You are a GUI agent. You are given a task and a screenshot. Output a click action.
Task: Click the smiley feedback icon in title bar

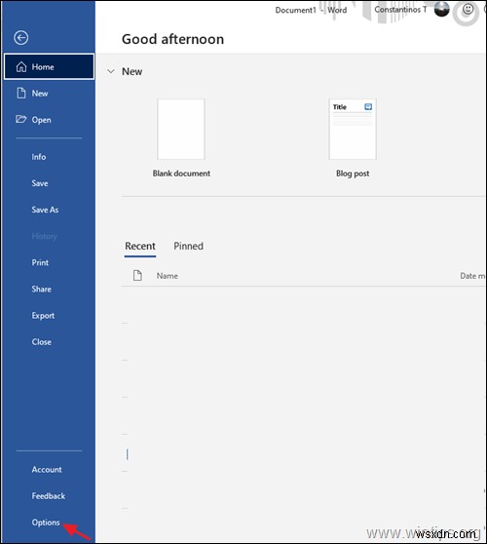(468, 10)
